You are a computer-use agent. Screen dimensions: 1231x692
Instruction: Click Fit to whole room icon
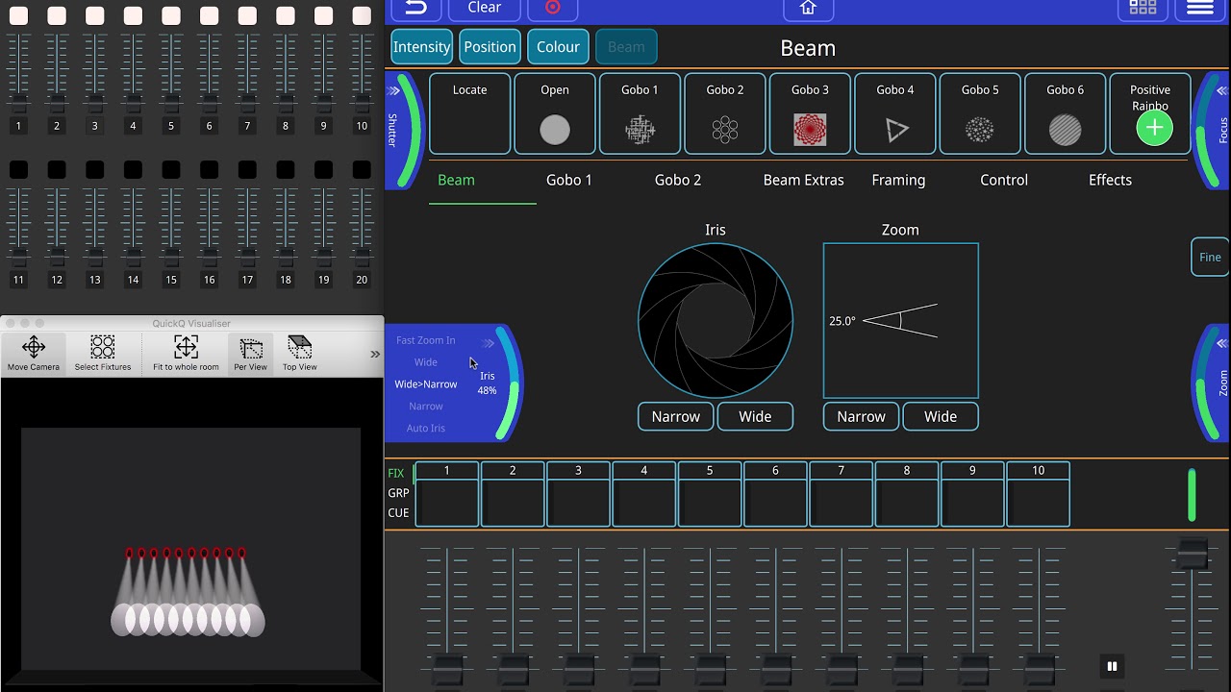186,354
